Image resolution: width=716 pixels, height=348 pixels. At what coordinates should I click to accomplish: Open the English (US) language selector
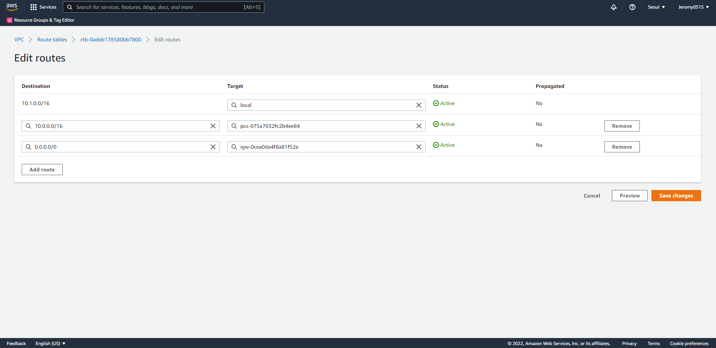[x=50, y=344]
